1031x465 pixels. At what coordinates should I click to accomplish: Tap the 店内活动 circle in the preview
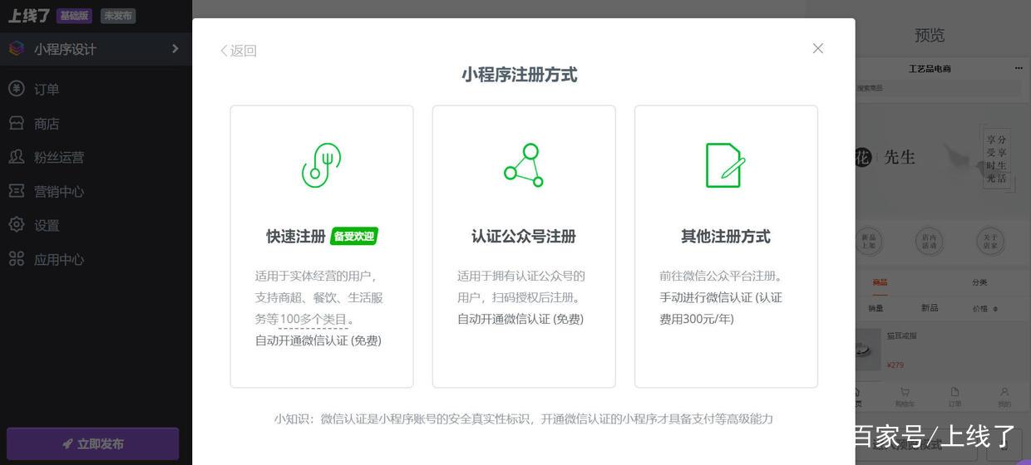click(x=930, y=242)
